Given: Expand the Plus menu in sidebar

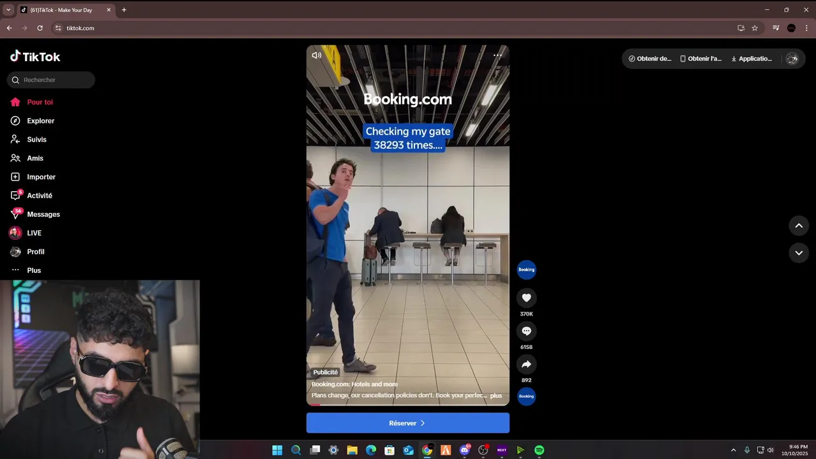Looking at the screenshot, I should coord(27,270).
